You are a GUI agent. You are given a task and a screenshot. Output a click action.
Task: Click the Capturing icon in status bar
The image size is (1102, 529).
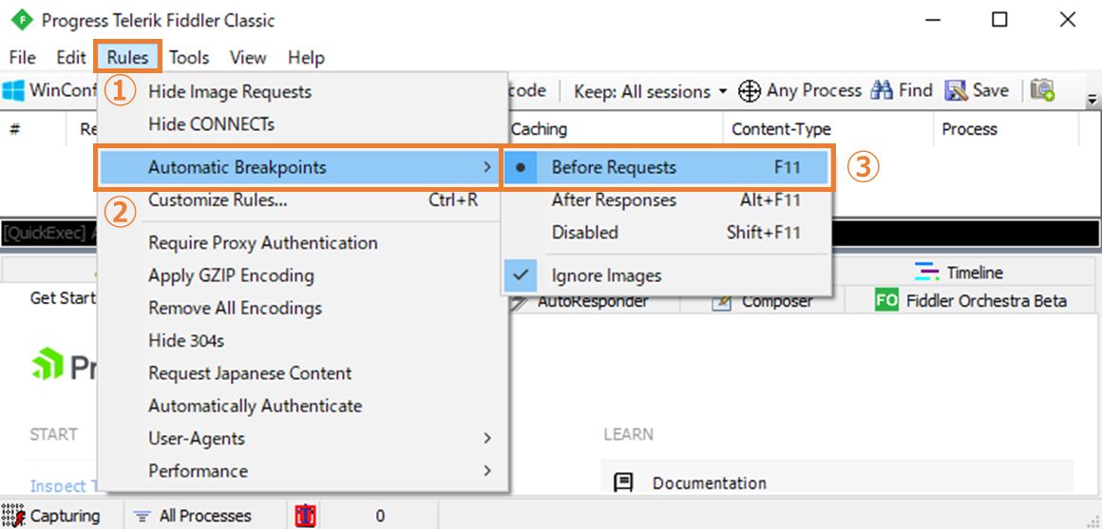pos(13,516)
